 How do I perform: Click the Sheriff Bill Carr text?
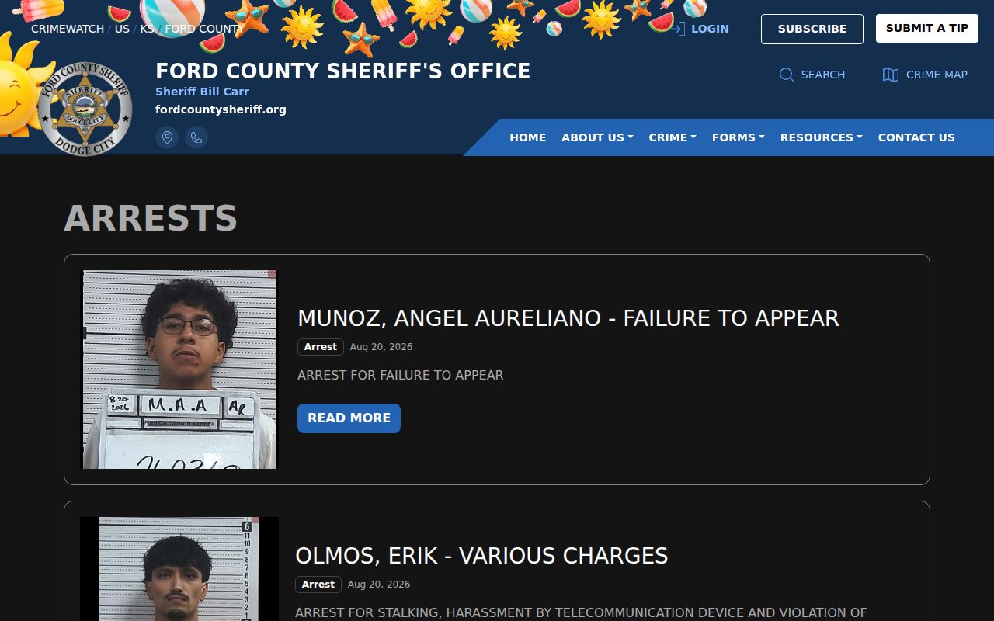202,92
